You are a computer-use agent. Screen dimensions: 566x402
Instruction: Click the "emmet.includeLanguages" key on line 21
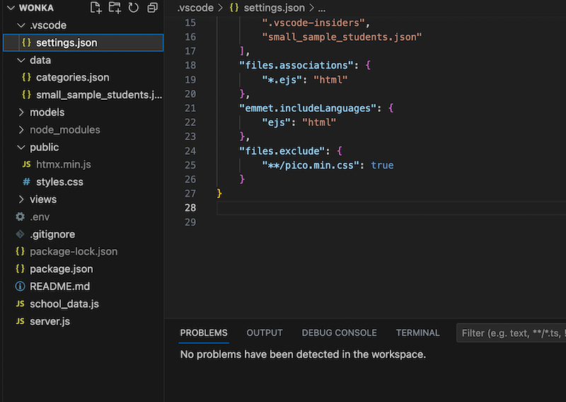coord(308,108)
